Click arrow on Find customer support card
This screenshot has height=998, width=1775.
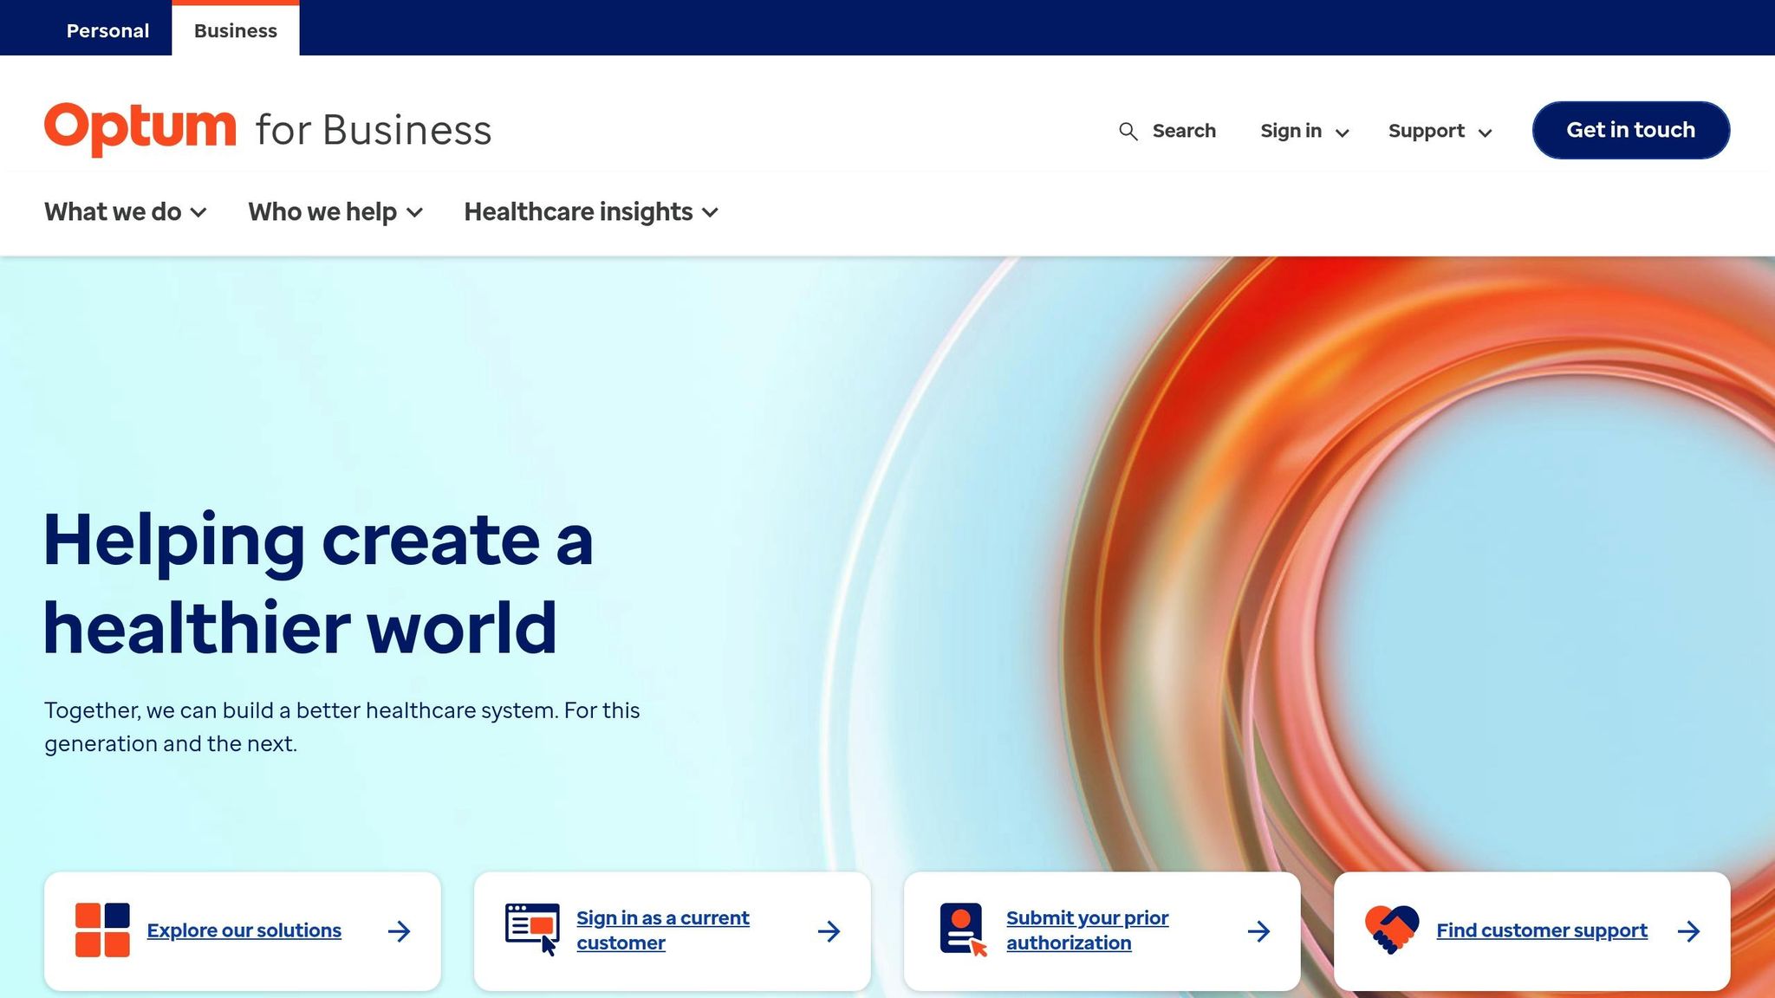coord(1688,931)
